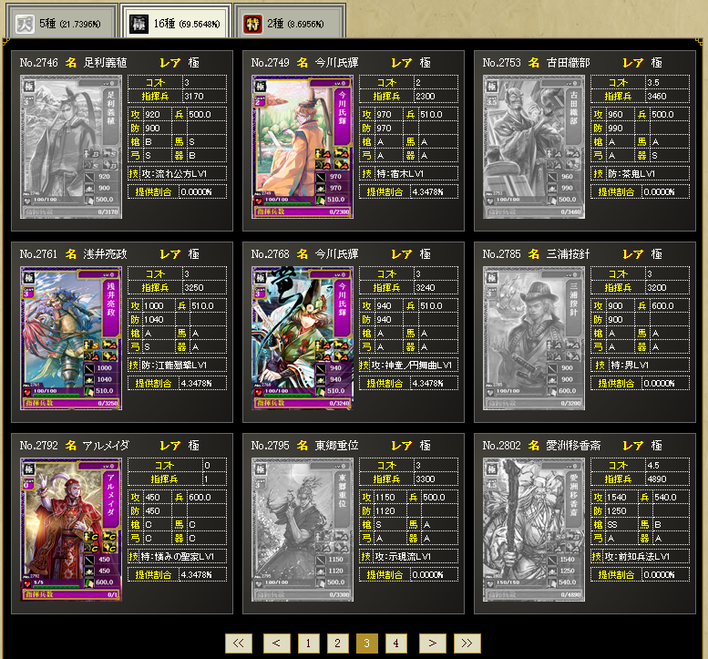Click the 極 rarity badge on アルメイダ card
Viewport: 708px width, 659px height.
29,469
